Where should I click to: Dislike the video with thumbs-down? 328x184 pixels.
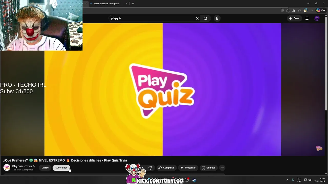150,168
